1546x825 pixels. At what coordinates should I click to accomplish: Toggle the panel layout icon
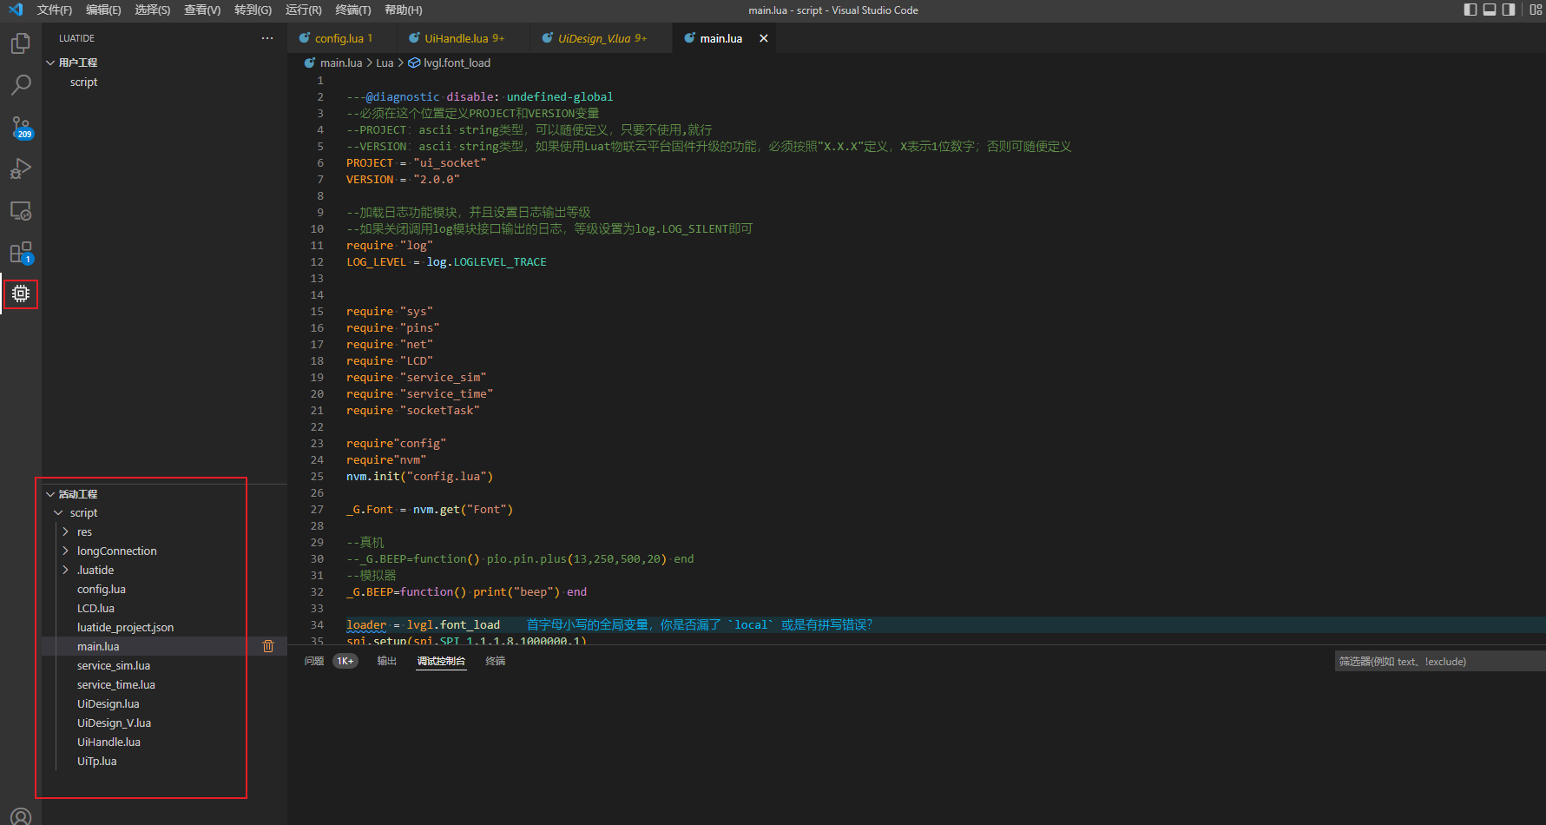[1489, 10]
